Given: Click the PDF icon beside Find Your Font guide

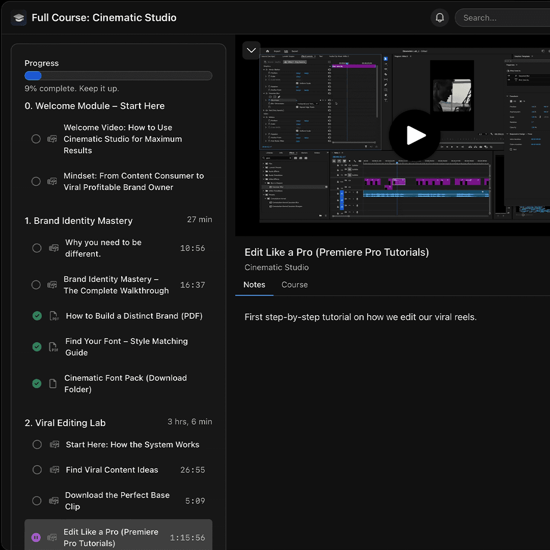Looking at the screenshot, I should tap(53, 347).
